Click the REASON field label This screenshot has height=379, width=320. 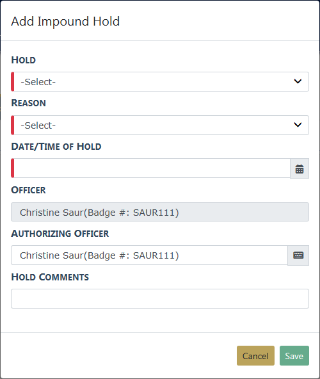pyautogui.click(x=29, y=103)
